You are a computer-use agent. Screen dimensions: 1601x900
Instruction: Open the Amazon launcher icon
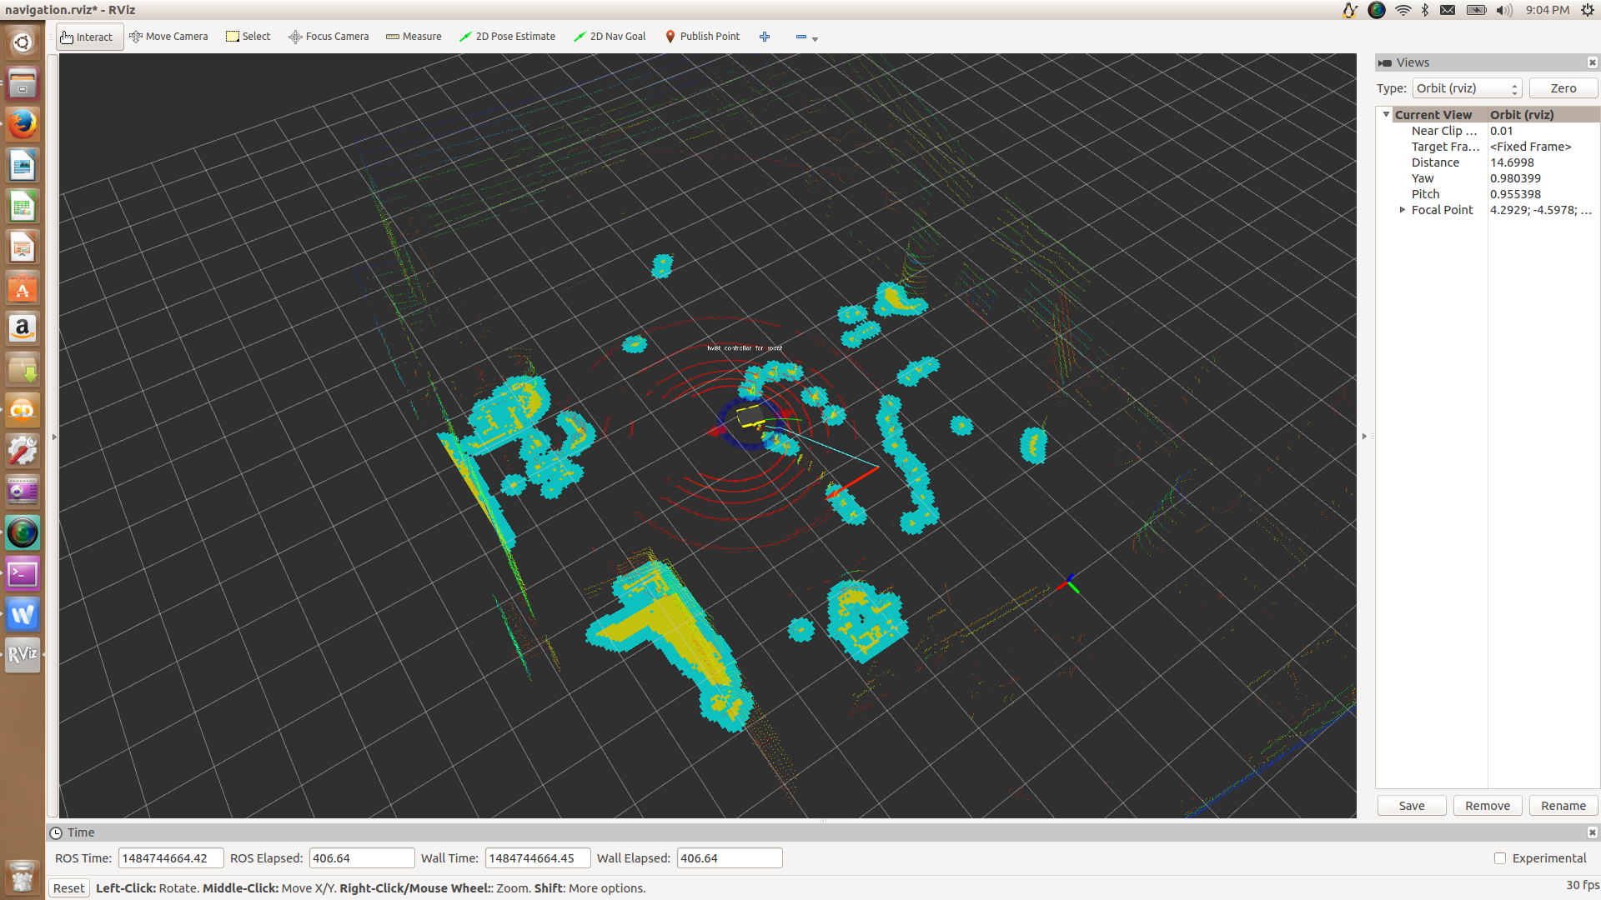23,329
